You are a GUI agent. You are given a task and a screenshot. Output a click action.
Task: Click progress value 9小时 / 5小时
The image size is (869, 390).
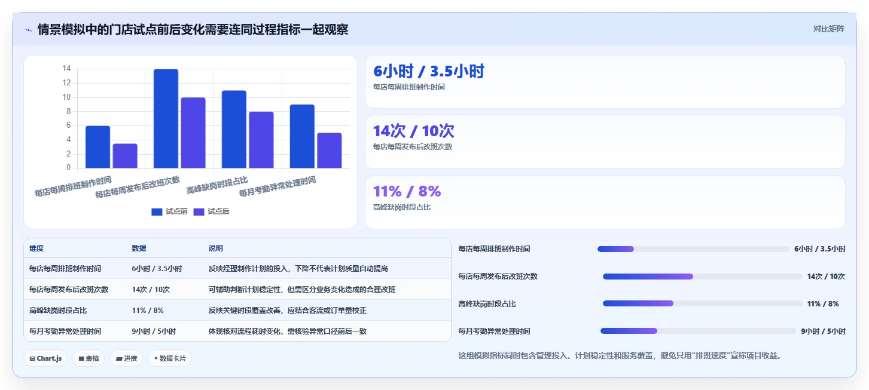823,331
